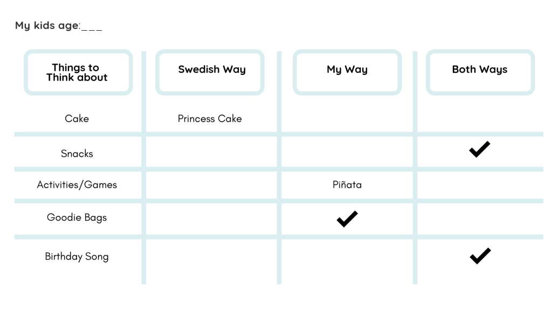Select the Piñata text entry
The height and width of the screenshot is (310, 552).
pyautogui.click(x=347, y=185)
